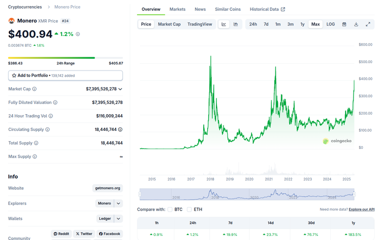391x240 pixels.
Task: Expand the Explorers Monero dropdown arrow
Action: pyautogui.click(x=119, y=203)
